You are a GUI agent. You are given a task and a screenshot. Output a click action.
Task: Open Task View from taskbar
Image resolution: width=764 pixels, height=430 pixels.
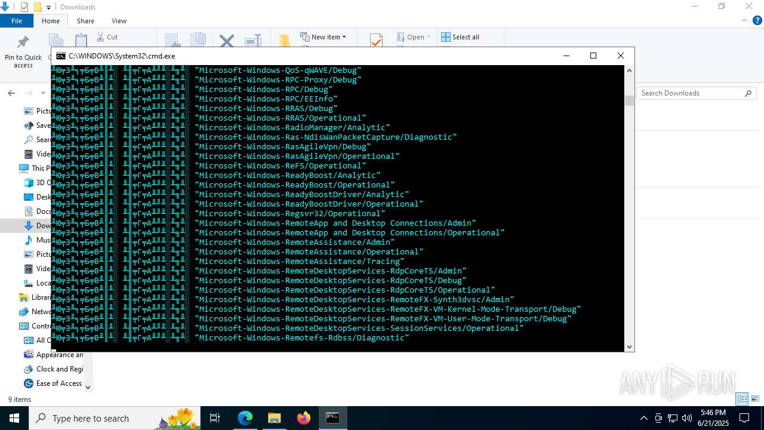(215, 418)
